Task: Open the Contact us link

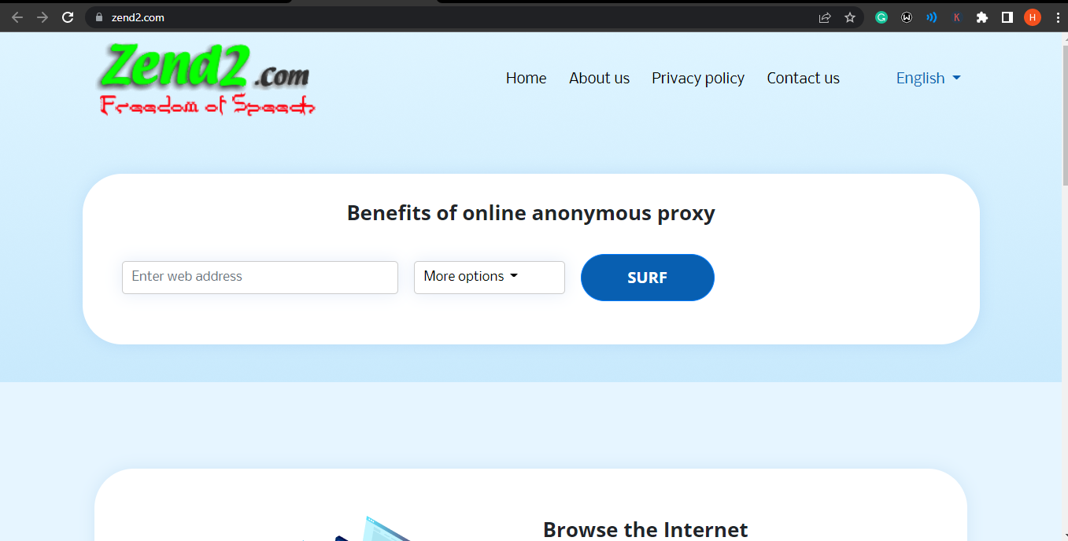Action: [804, 78]
